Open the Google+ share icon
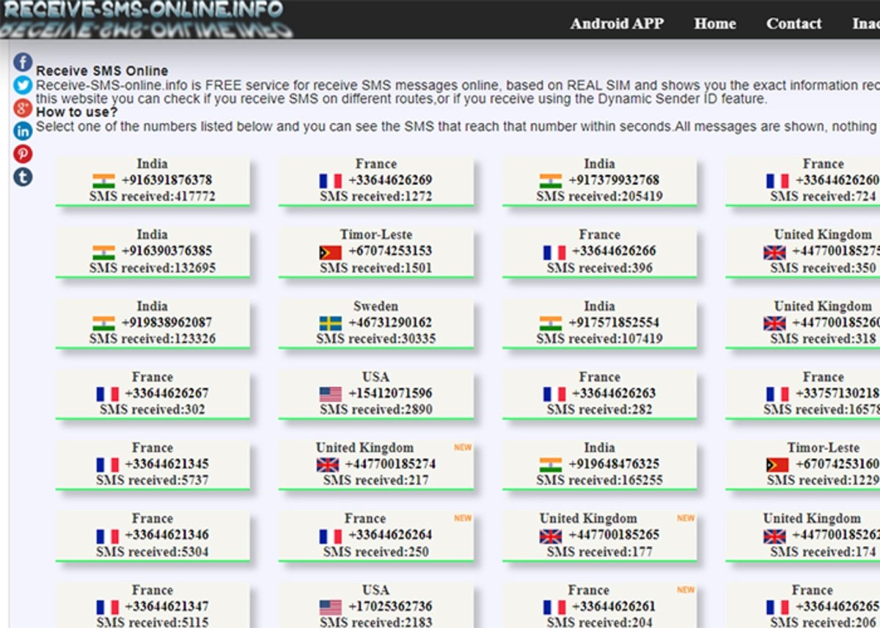The height and width of the screenshot is (628, 880). coord(23,108)
